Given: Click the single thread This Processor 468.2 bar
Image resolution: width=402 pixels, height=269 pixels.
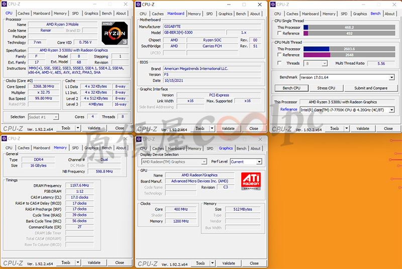Looking at the screenshot, I should [349, 27].
